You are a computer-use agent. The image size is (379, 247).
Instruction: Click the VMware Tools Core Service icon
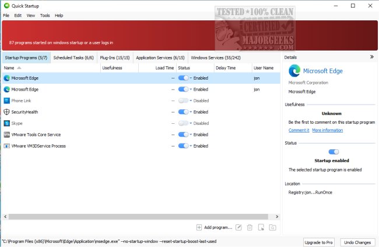click(6, 134)
